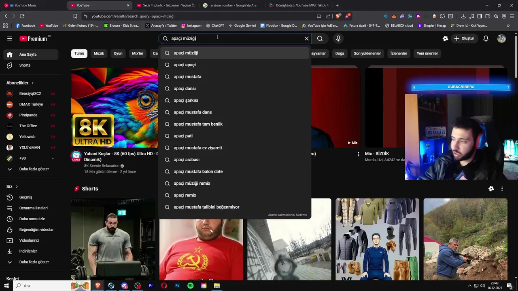Viewport: 518px width, 291px height.
Task: Select the Müzik filter chip
Action: point(99,53)
